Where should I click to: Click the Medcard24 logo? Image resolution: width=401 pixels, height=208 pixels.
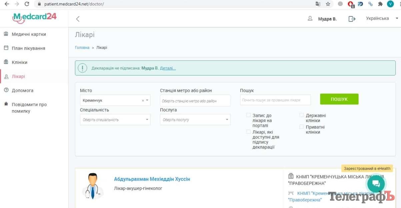click(x=34, y=18)
